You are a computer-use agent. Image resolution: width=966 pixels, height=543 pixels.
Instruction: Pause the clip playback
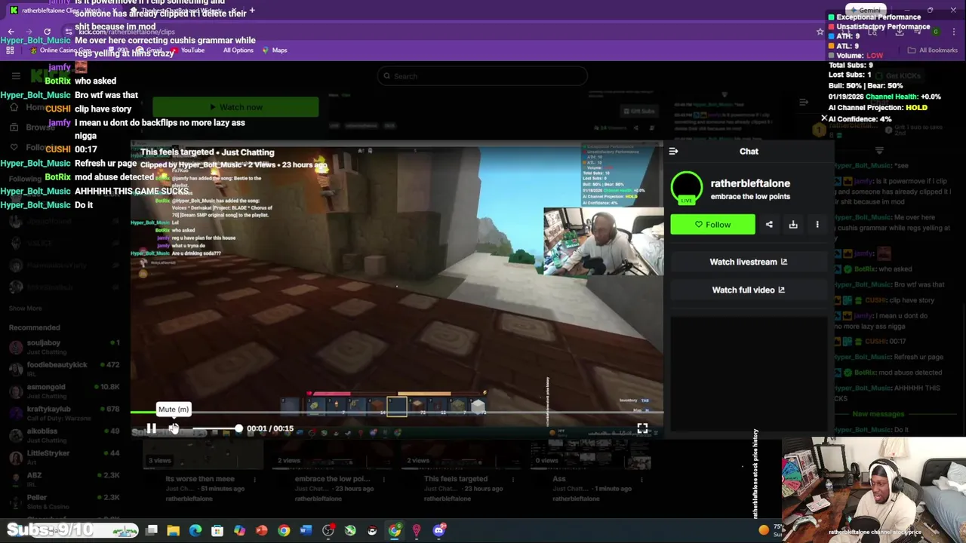151,428
